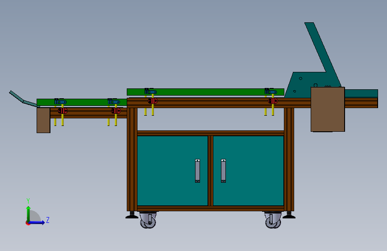
Task: Select the long green plate above the cabinet
Action: tap(205, 92)
